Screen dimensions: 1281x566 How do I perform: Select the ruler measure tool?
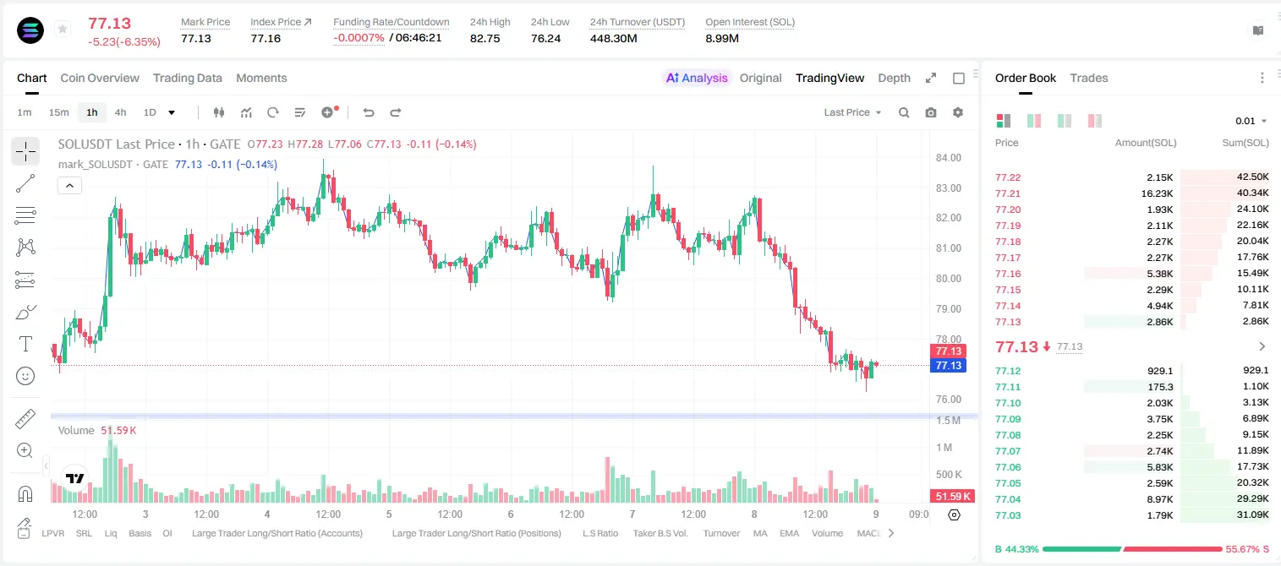(25, 419)
